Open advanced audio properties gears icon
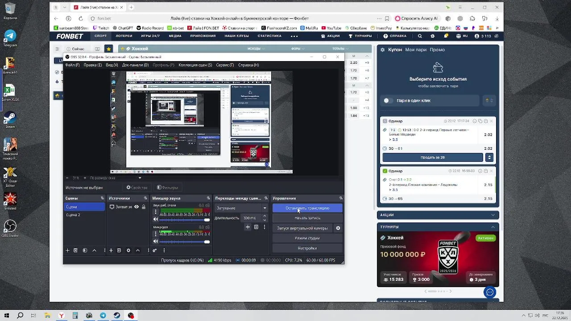 [x=155, y=251]
